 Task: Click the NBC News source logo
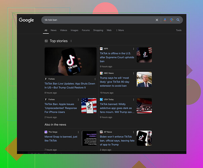(101, 73)
